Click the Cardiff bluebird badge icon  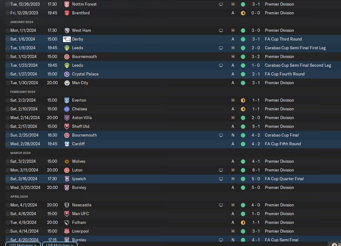tap(67, 144)
